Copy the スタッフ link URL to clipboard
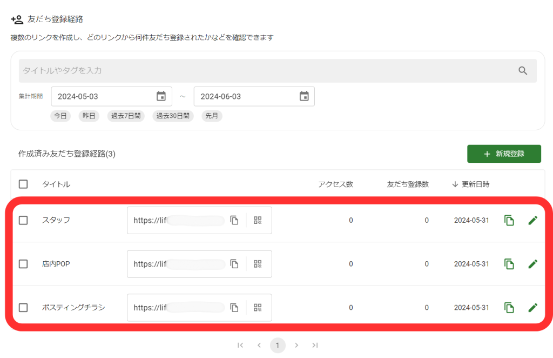This screenshot has height=358, width=553. [234, 220]
